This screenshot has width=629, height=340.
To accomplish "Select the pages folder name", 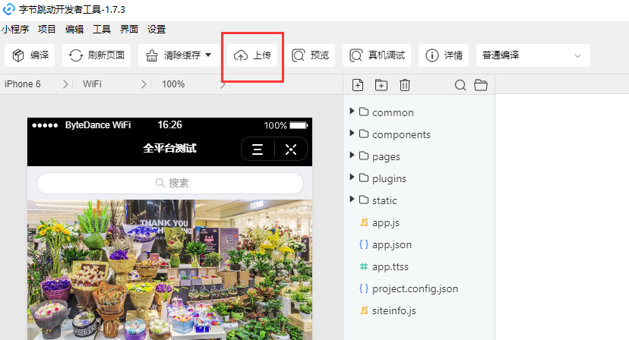I will click(386, 157).
